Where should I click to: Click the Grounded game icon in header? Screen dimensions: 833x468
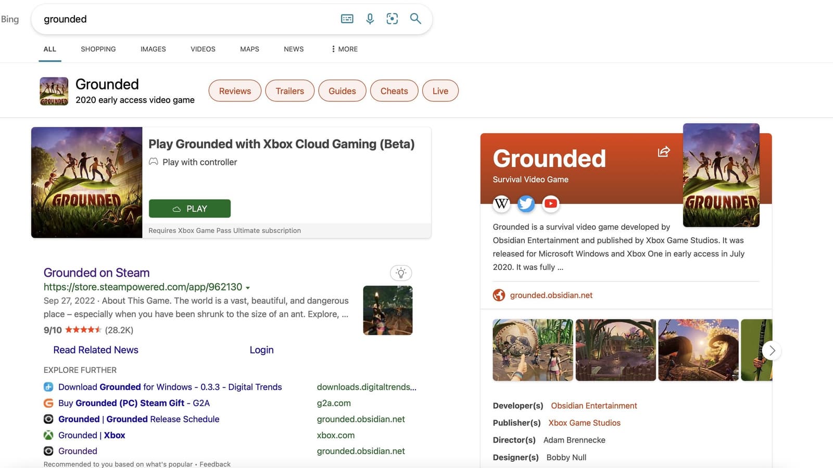click(x=54, y=91)
